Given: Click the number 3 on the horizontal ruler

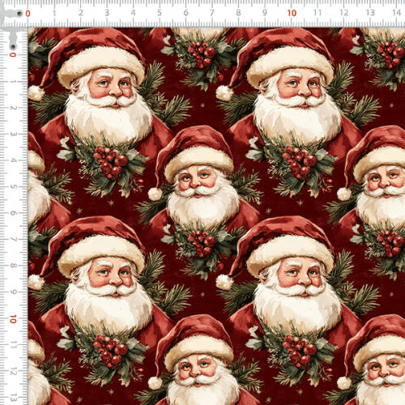Looking at the screenshot, I should 107,13.
